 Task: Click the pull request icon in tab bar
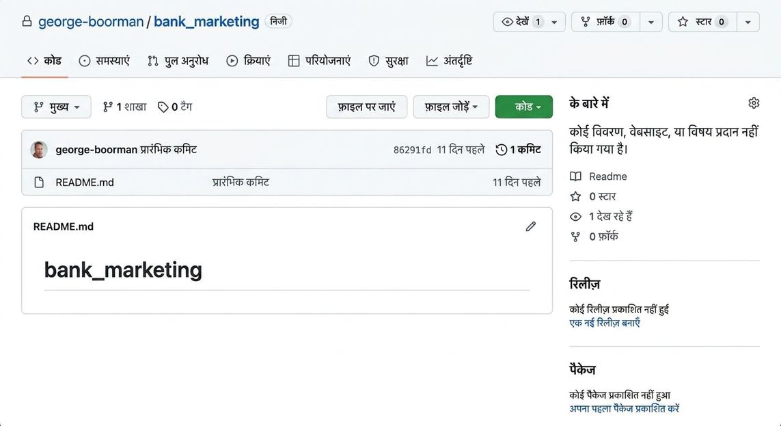[152, 61]
